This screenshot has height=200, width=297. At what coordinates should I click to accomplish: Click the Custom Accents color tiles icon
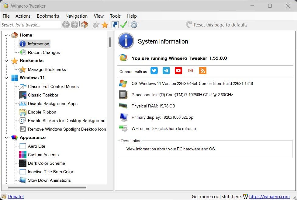click(x=23, y=155)
